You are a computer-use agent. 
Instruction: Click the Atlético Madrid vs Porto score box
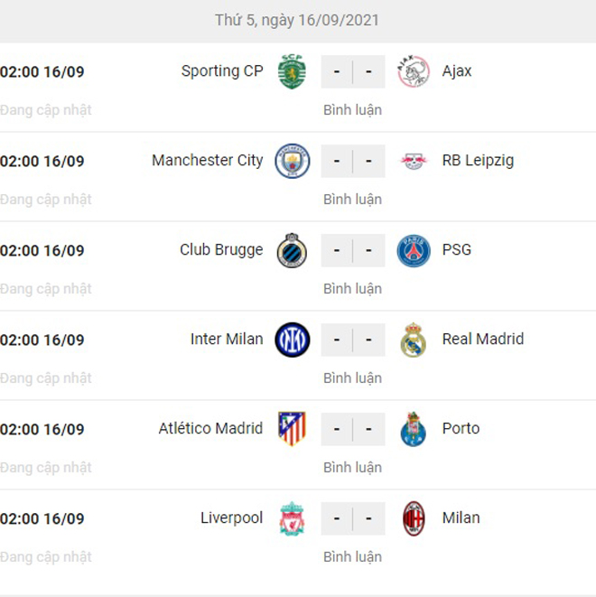[x=352, y=429]
